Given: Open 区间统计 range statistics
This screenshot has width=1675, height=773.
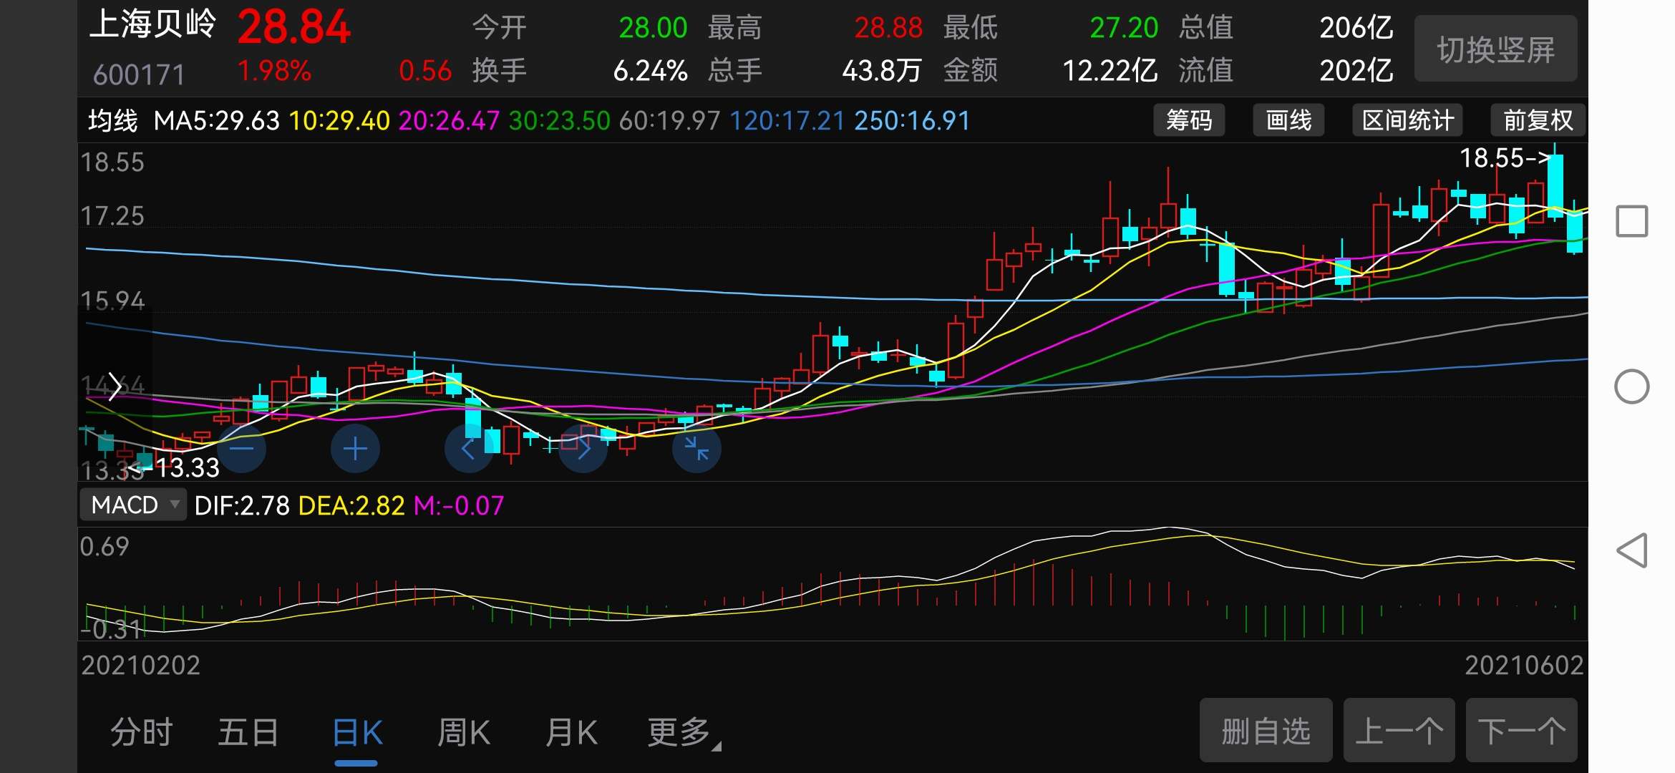Looking at the screenshot, I should tap(1407, 120).
